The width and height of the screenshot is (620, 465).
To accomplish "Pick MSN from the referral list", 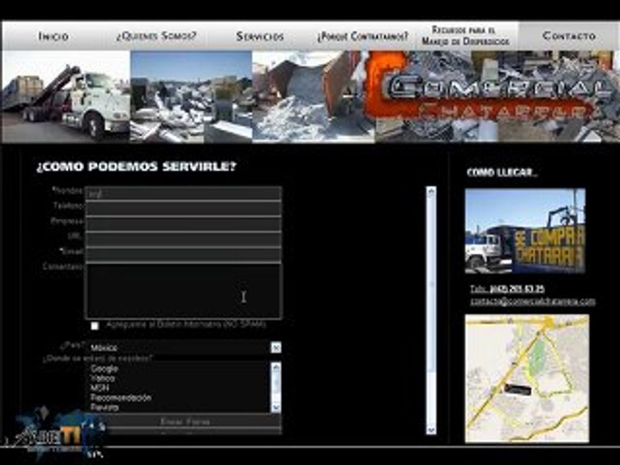I will pos(99,388).
